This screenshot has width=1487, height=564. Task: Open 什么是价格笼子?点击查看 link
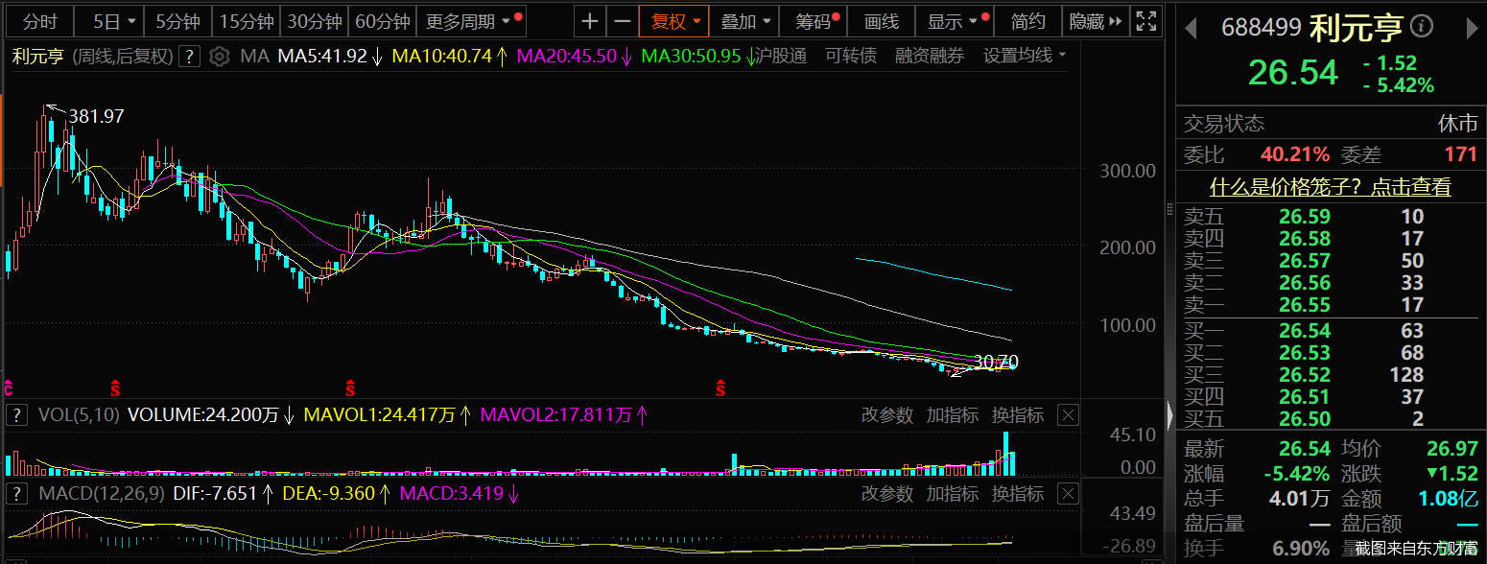point(1330,187)
